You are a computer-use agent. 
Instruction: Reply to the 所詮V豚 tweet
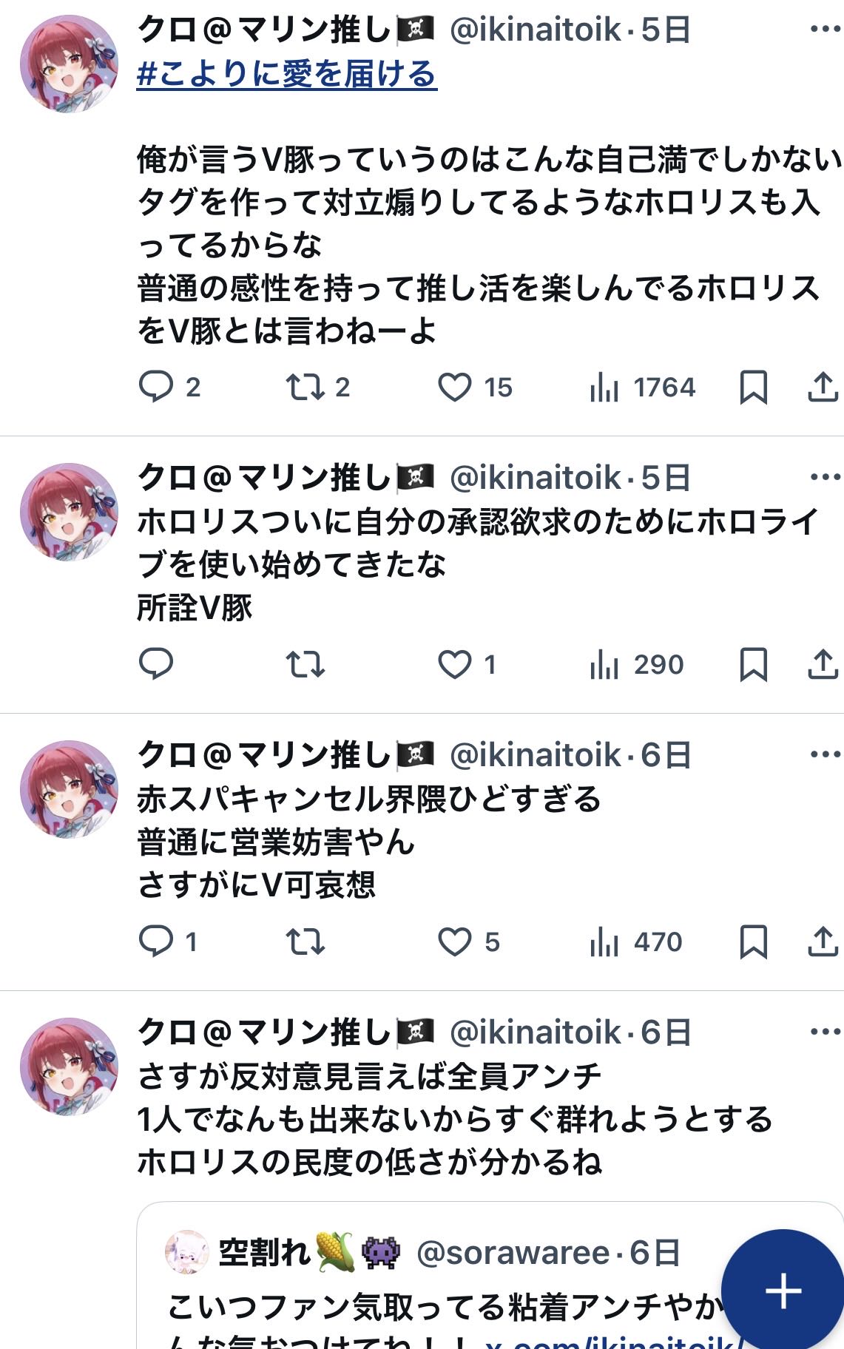tap(156, 664)
